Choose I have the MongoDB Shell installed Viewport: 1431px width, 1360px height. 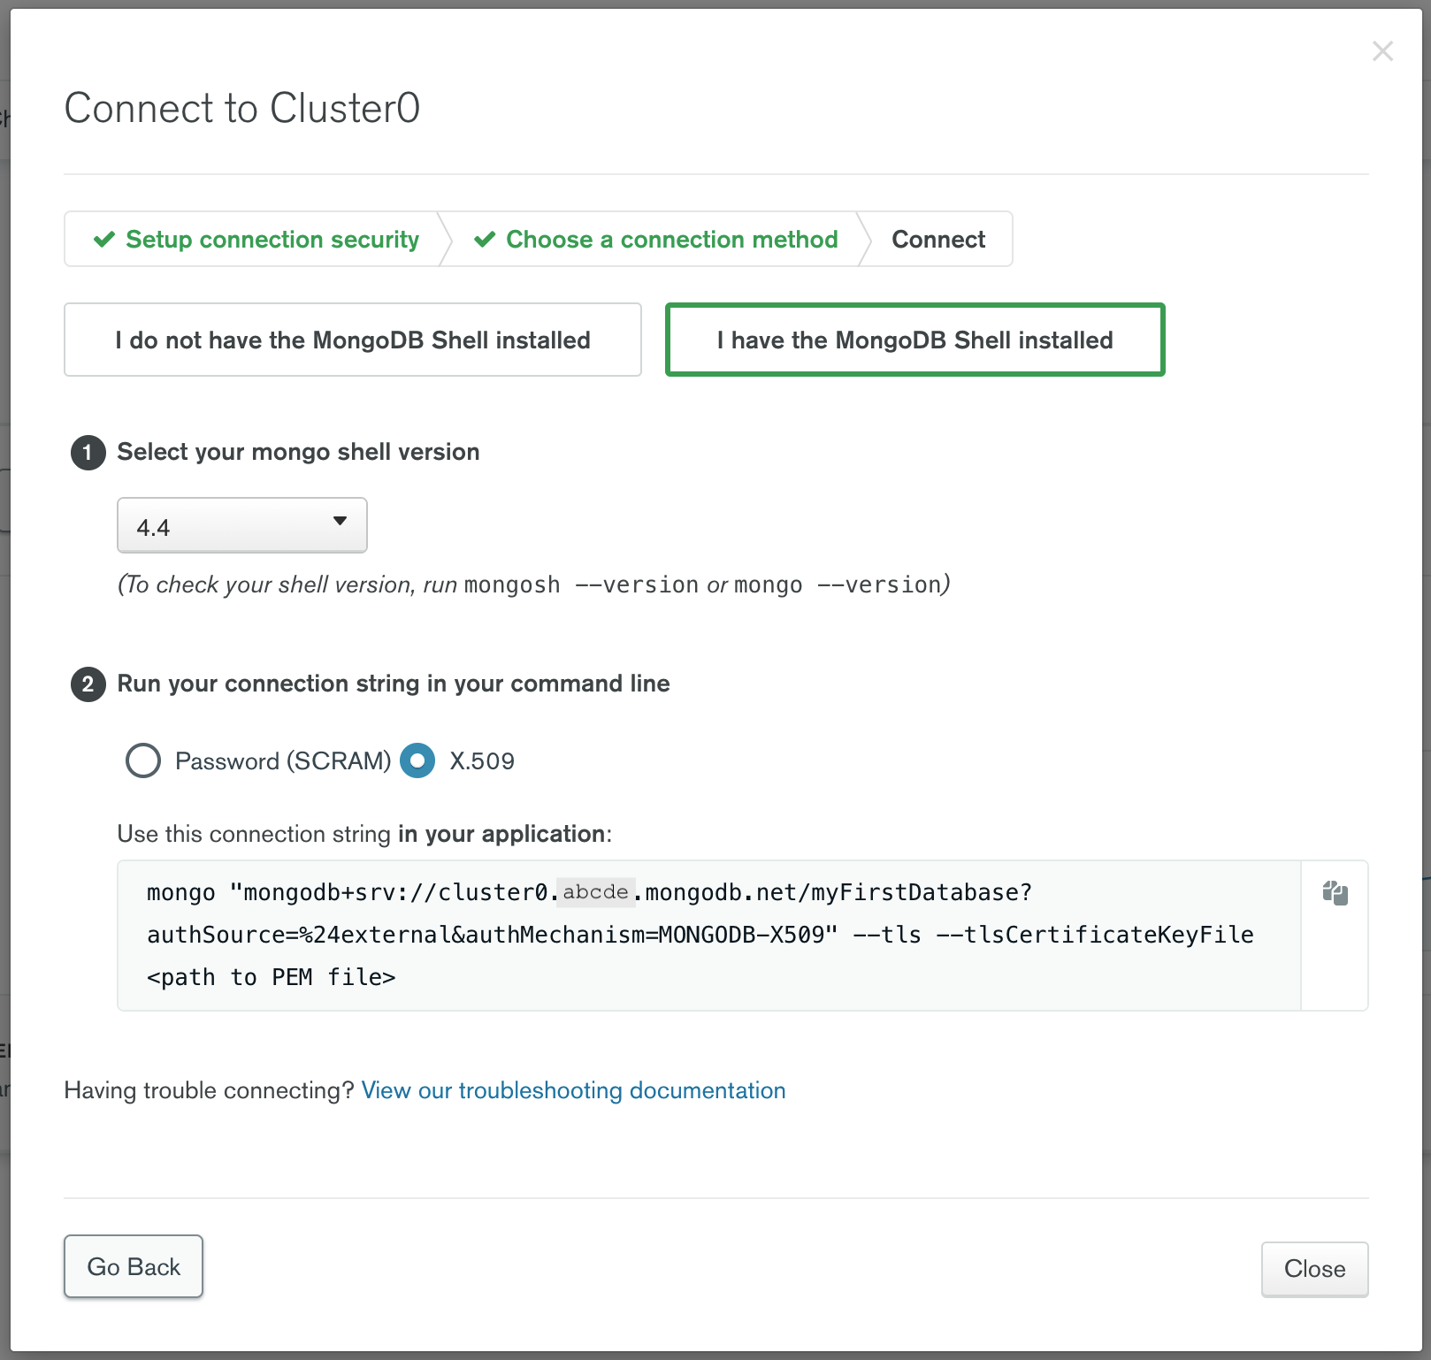pyautogui.click(x=914, y=340)
